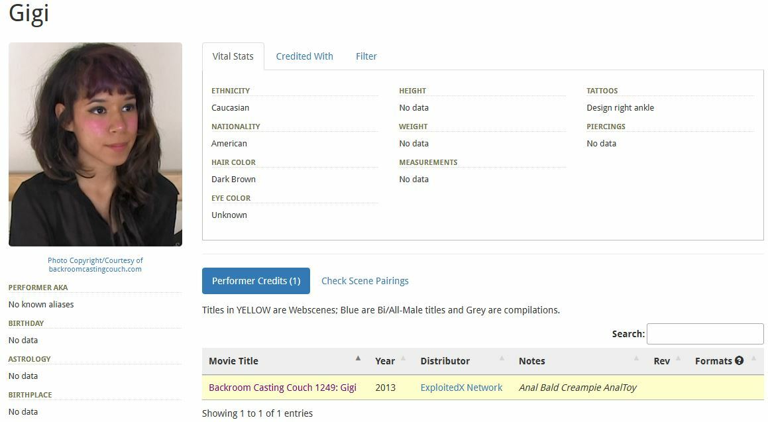Screen dimensions: 768x422
Task: Select the PIERCINGS label
Action: click(x=606, y=127)
